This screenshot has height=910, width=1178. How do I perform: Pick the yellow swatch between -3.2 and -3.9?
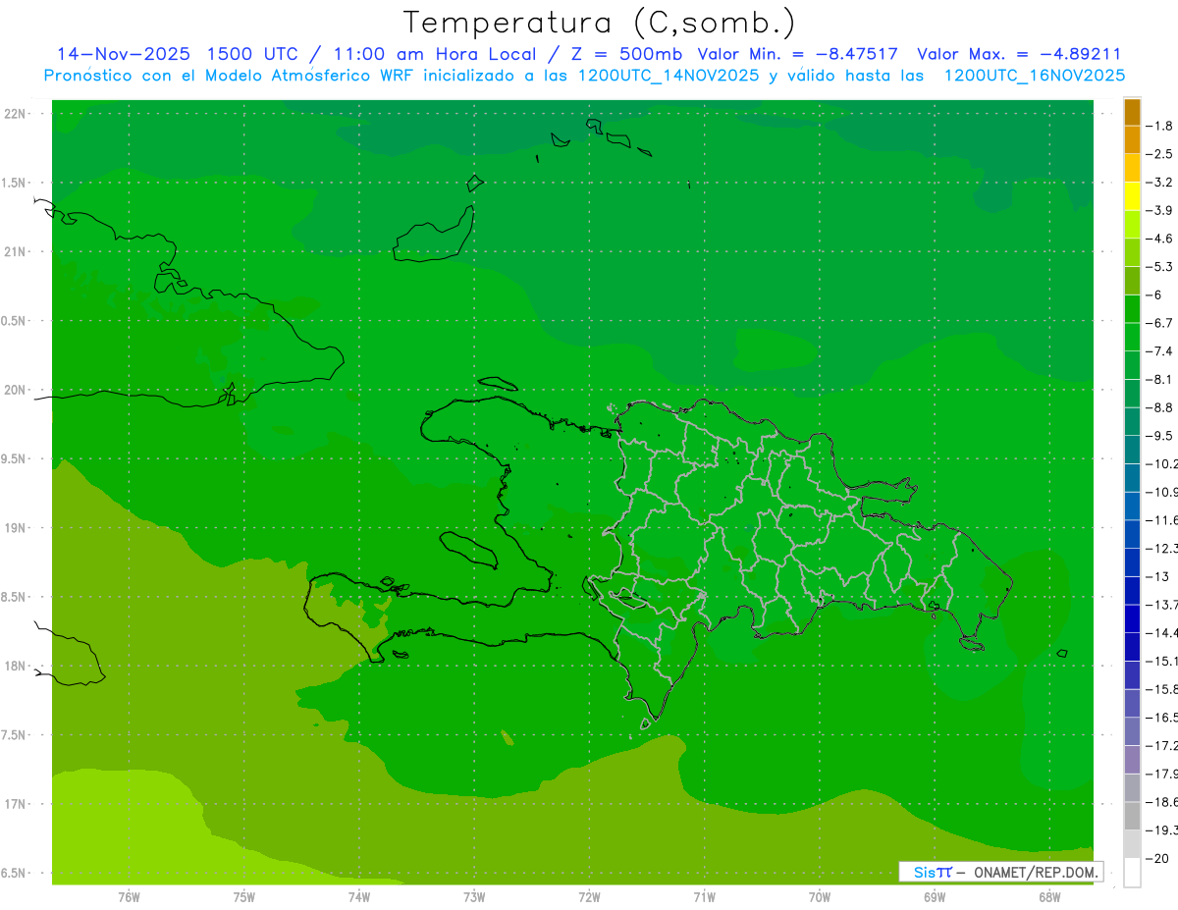click(x=1132, y=196)
